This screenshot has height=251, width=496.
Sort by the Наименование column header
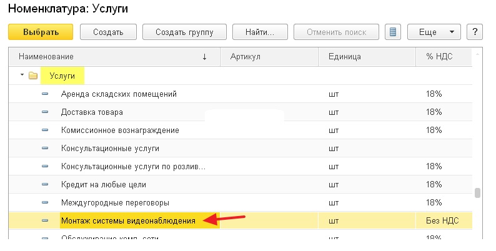pyautogui.click(x=114, y=57)
